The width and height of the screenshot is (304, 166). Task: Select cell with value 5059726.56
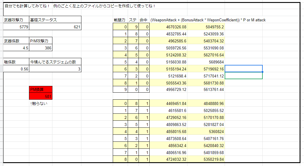[168, 48]
